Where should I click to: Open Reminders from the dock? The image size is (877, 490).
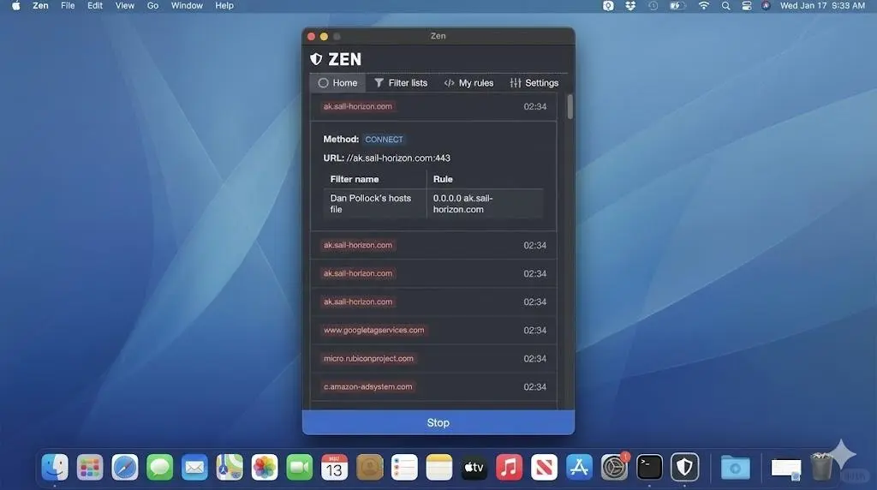[404, 467]
